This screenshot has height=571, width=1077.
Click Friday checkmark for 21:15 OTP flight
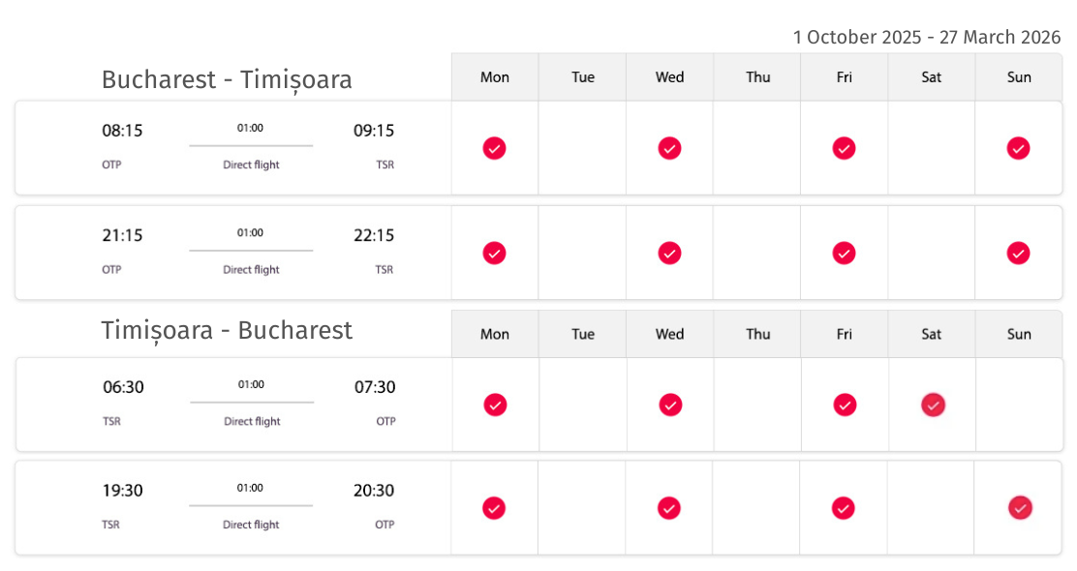tap(844, 254)
